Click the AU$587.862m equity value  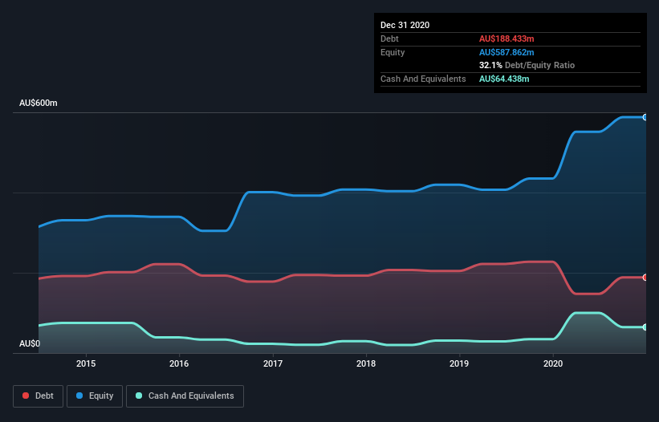506,52
